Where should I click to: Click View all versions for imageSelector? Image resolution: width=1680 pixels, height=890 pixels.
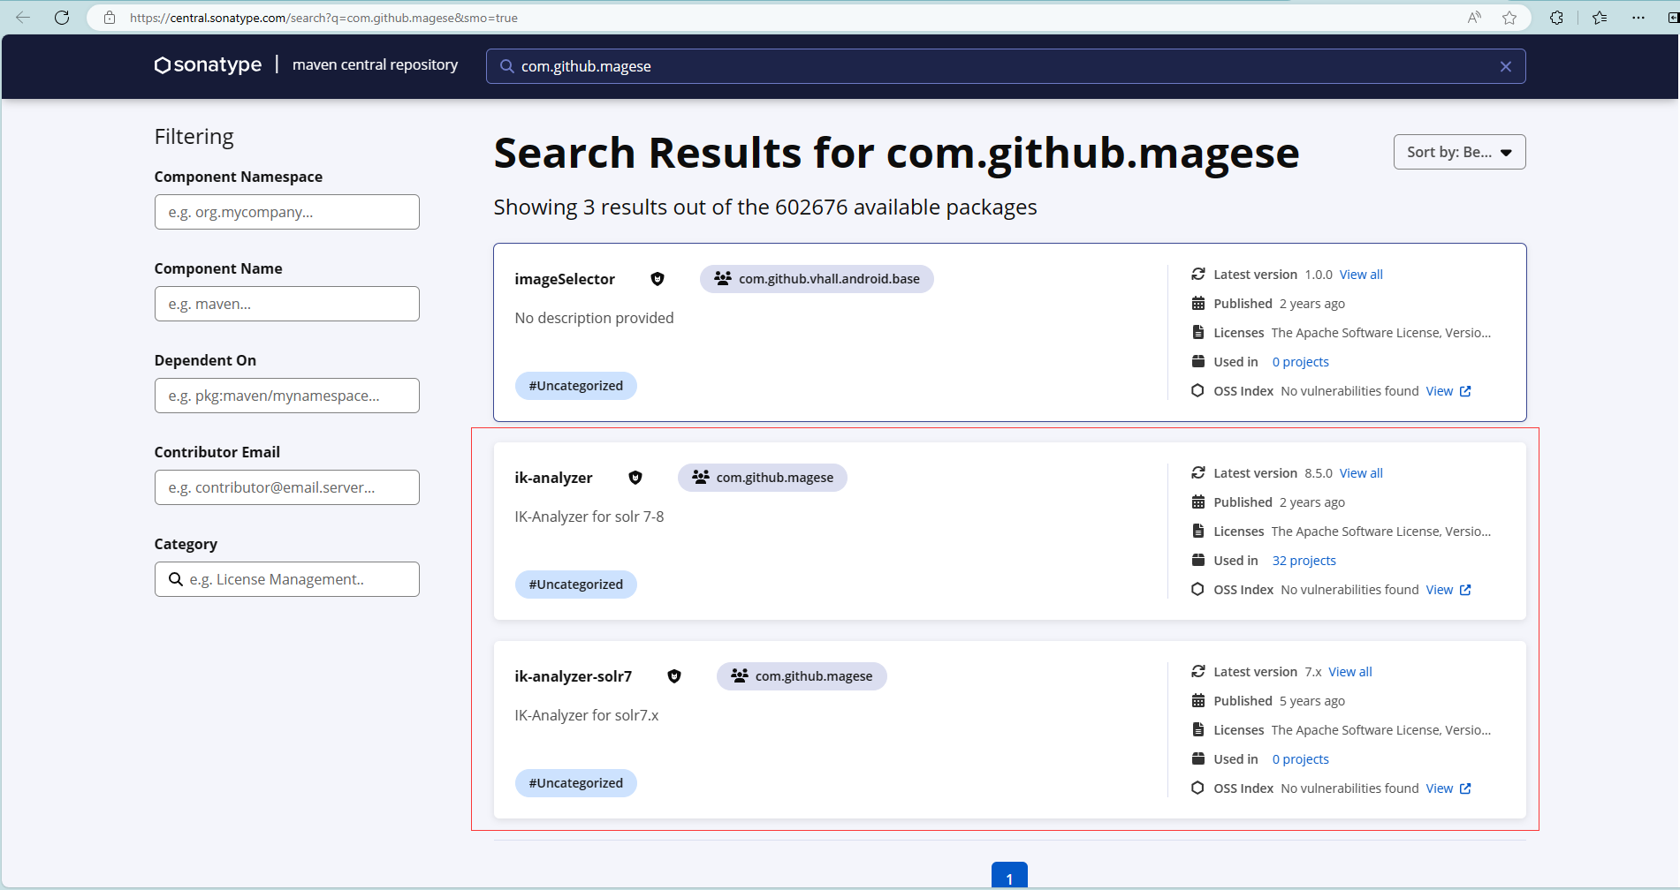tap(1361, 275)
